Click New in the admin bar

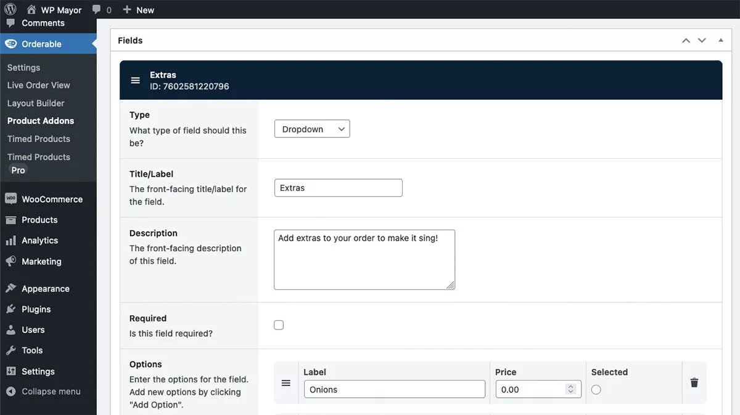click(x=146, y=10)
